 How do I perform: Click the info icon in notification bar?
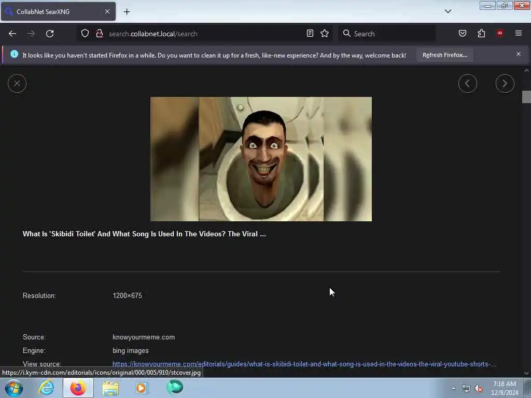click(x=14, y=54)
